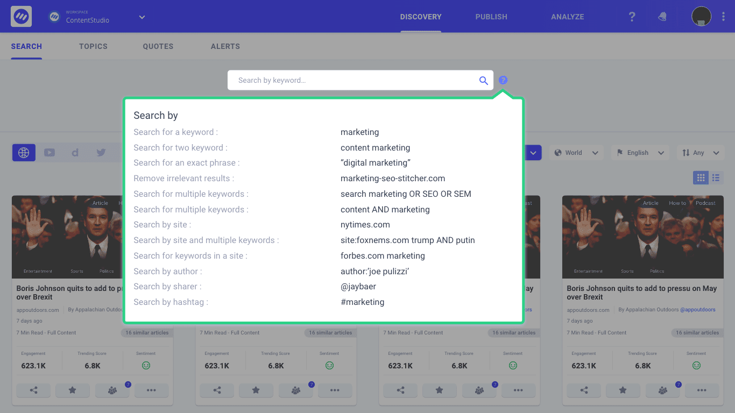
Task: Click example 'forbes.com marketing' in popup
Action: pyautogui.click(x=383, y=256)
